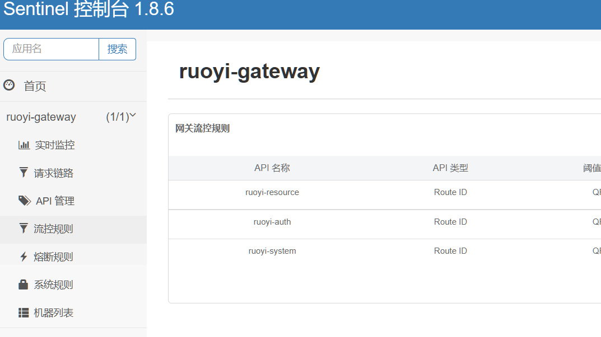
Task: Click the API 名称 column header
Action: pyautogui.click(x=272, y=168)
